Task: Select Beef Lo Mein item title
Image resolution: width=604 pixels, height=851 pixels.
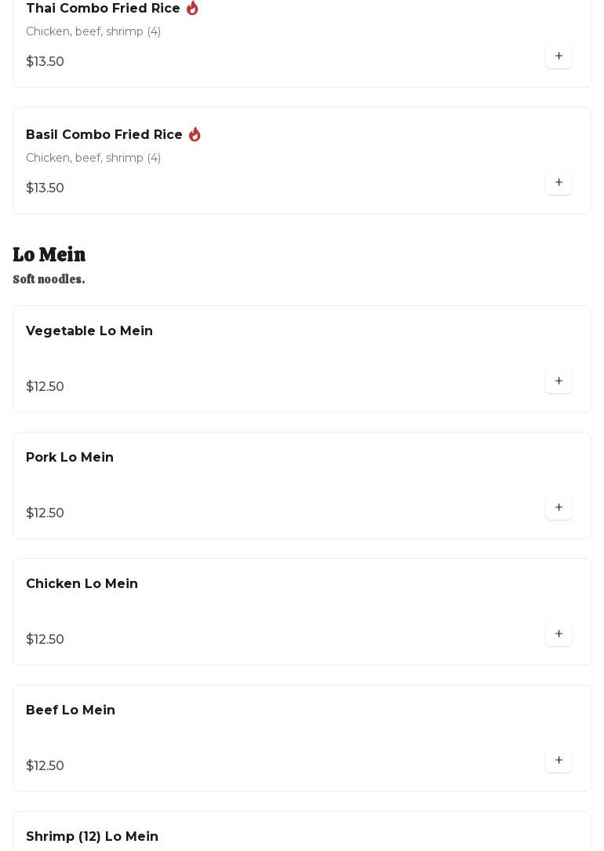Action: (71, 710)
